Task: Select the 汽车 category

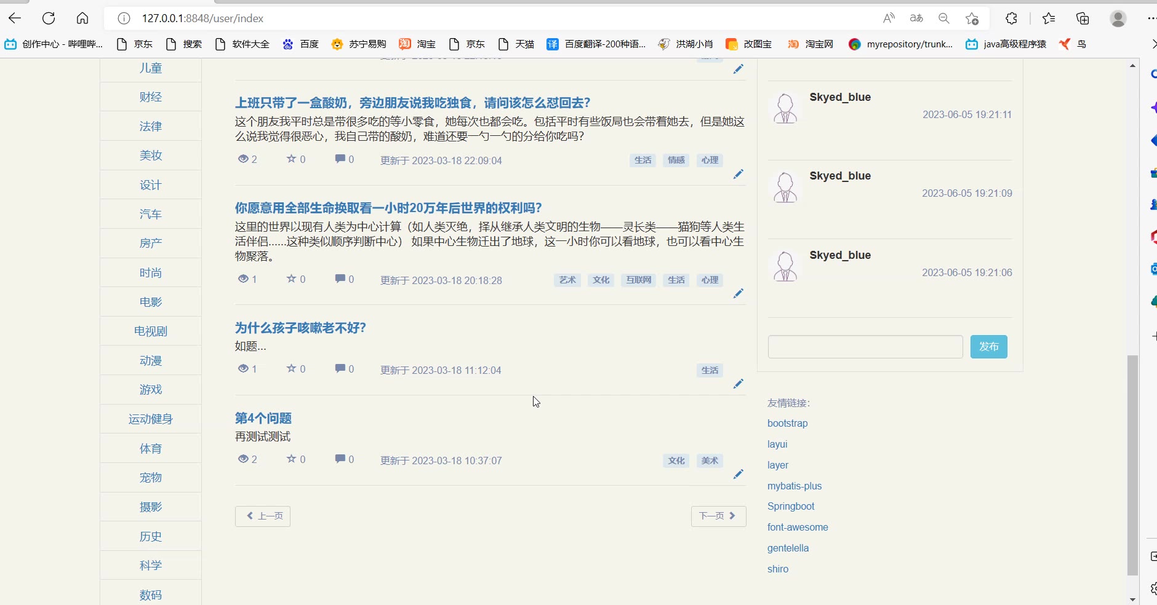Action: click(151, 214)
